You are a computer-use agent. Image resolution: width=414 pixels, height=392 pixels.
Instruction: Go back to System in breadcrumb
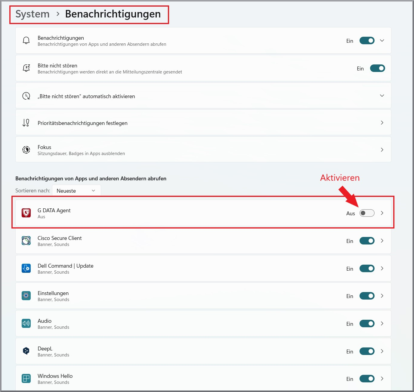32,14
